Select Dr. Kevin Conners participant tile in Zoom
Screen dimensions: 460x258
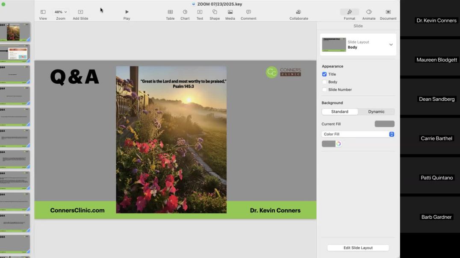(x=430, y=18)
